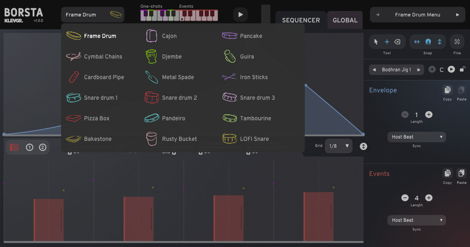The width and height of the screenshot is (470, 247).
Task: Copy the Events settings
Action: pyautogui.click(x=448, y=173)
